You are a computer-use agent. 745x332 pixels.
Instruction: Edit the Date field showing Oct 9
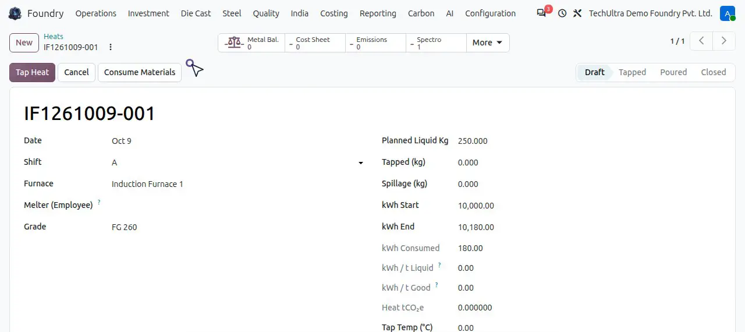[238, 141]
